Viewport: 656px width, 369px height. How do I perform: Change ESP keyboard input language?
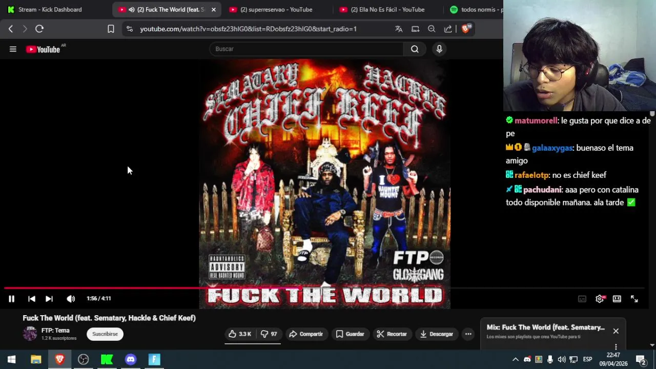point(588,360)
